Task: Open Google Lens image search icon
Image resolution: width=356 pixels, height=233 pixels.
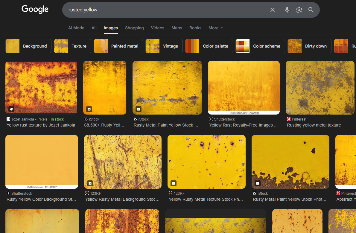Action: [x=299, y=10]
